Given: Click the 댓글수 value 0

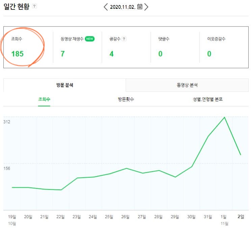Looking at the screenshot, I should 160,54.
